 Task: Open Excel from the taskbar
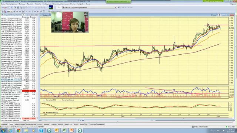64,130
